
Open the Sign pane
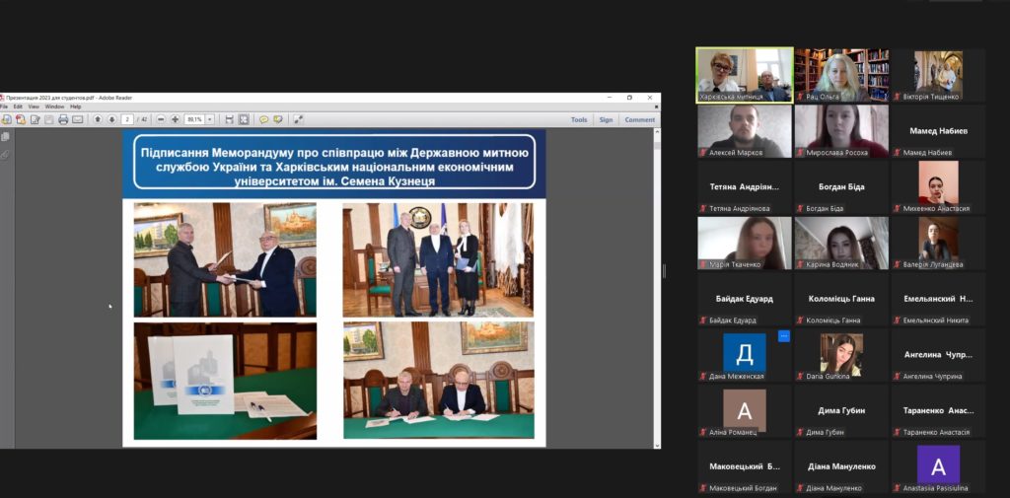tap(607, 120)
